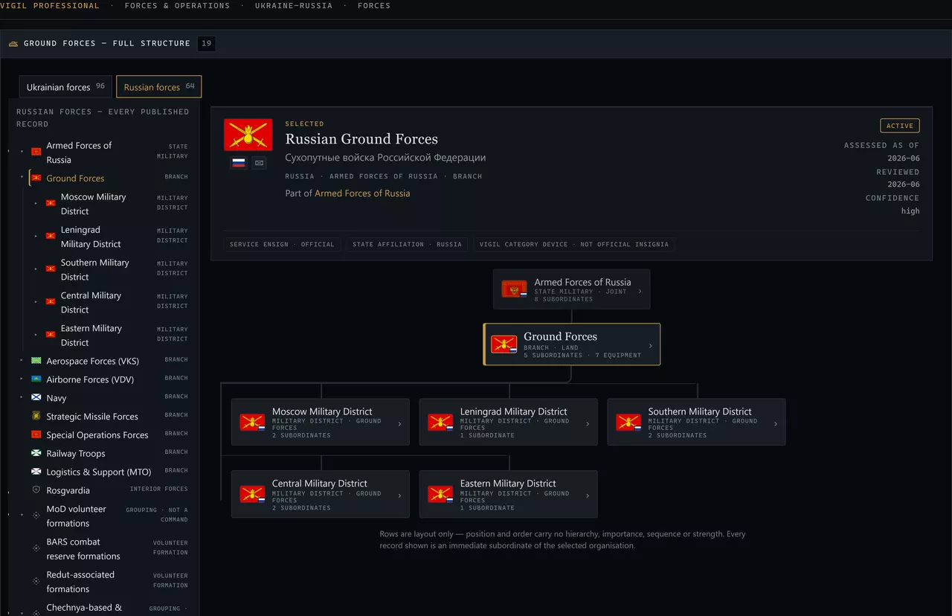952x616 pixels.
Task: Click the Strategic Missile Forces emblem icon
Action: click(x=36, y=416)
